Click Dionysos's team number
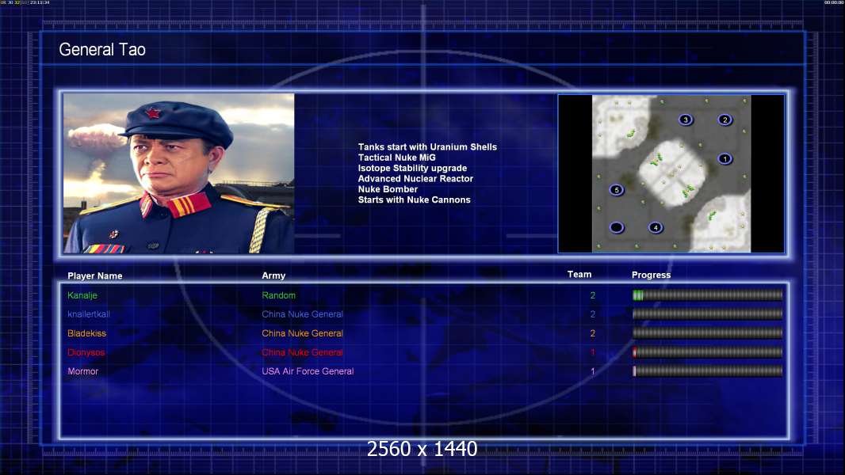The height and width of the screenshot is (475, 845). (x=593, y=352)
